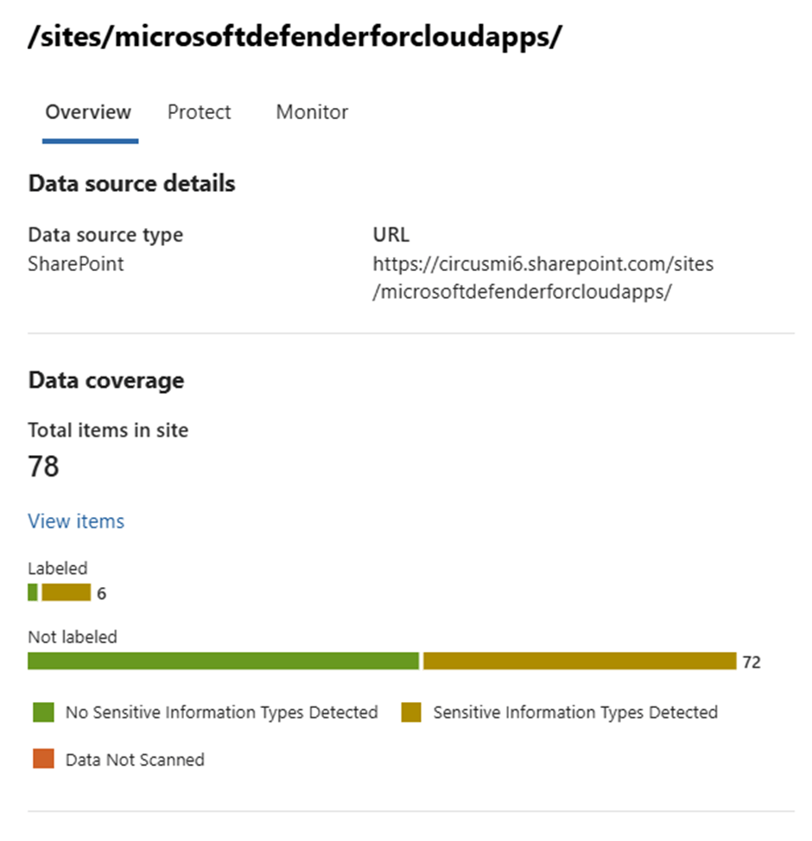
Task: Click the orange Data Not Scanned swatch
Action: 42,760
